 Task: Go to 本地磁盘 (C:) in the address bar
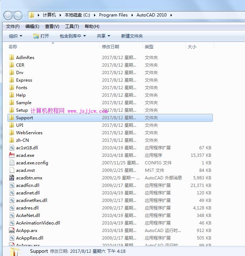click(x=77, y=15)
